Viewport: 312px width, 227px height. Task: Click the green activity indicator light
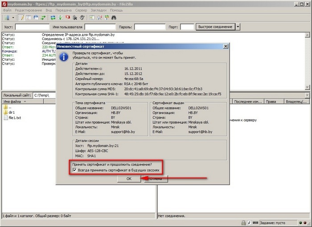click(300, 223)
